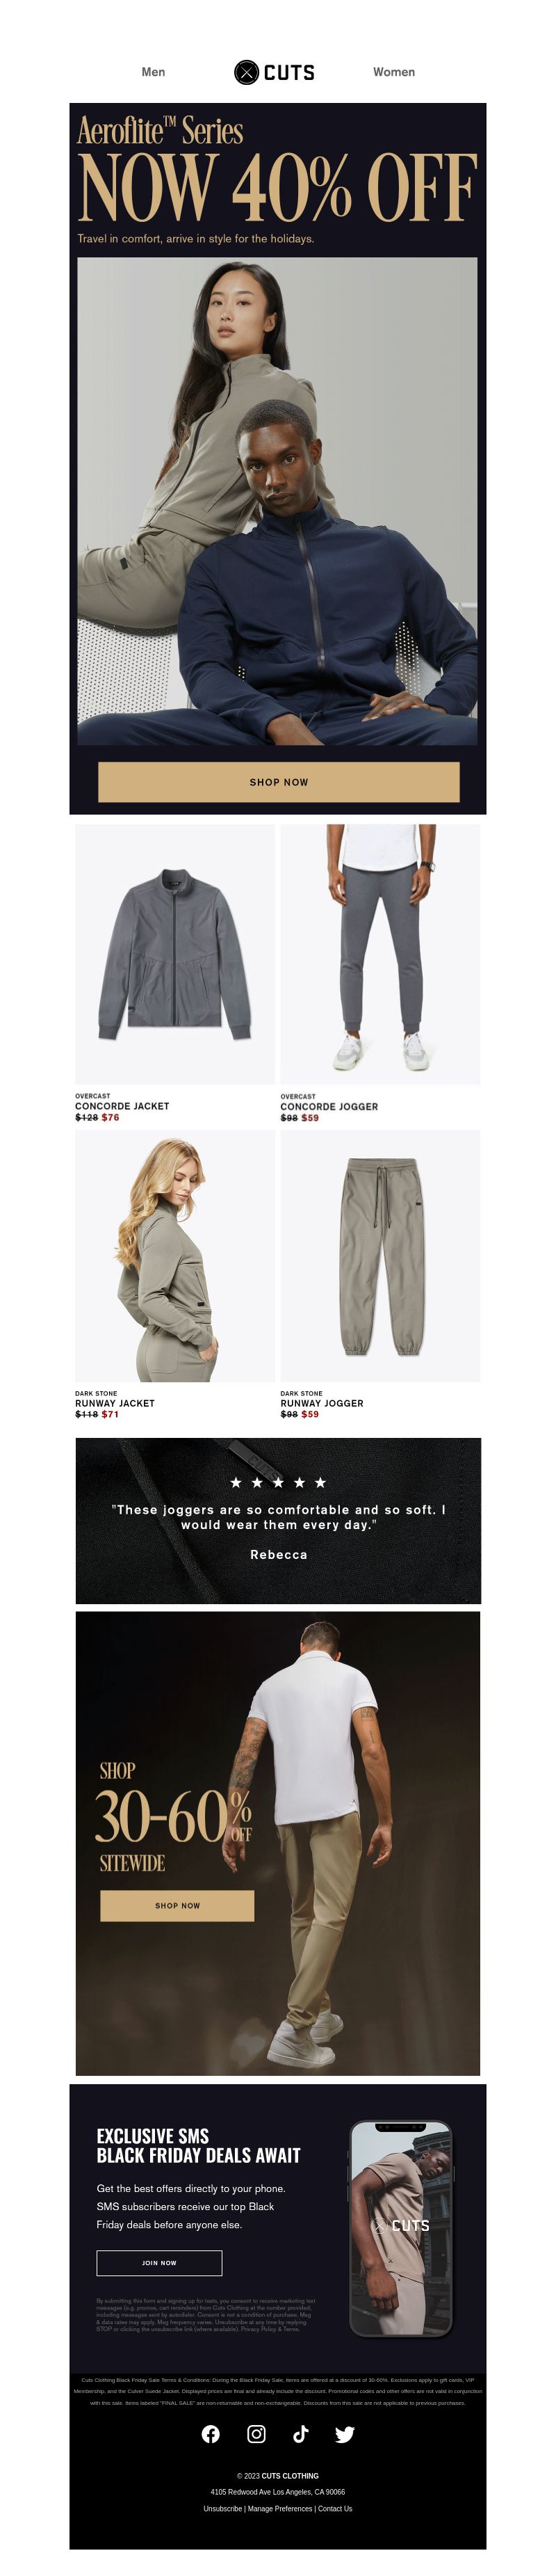
Task: View the Dark Stone Runway Jacket image
Action: pos(174,1256)
